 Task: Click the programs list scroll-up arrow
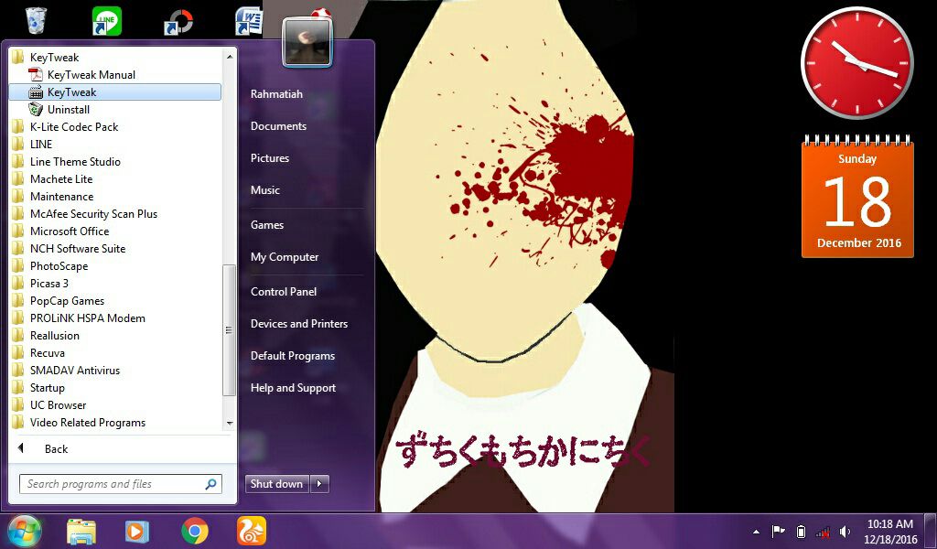[230, 57]
